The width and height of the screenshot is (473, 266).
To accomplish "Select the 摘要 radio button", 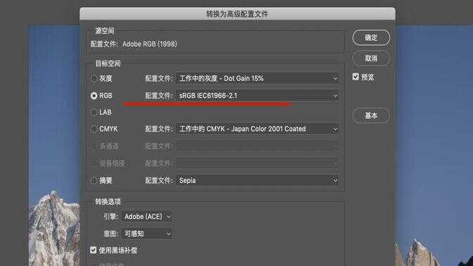I will tap(94, 181).
